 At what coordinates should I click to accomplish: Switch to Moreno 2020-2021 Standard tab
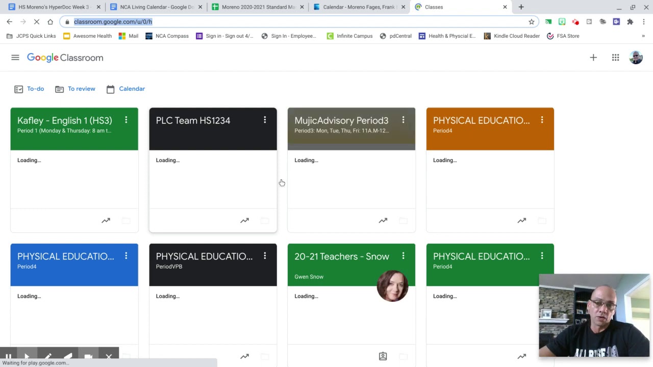click(x=258, y=7)
